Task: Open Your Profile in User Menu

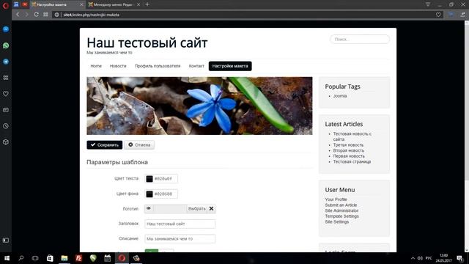Action: (336, 199)
